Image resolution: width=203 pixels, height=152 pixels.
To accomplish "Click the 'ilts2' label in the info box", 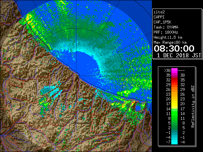I will tap(159, 12).
